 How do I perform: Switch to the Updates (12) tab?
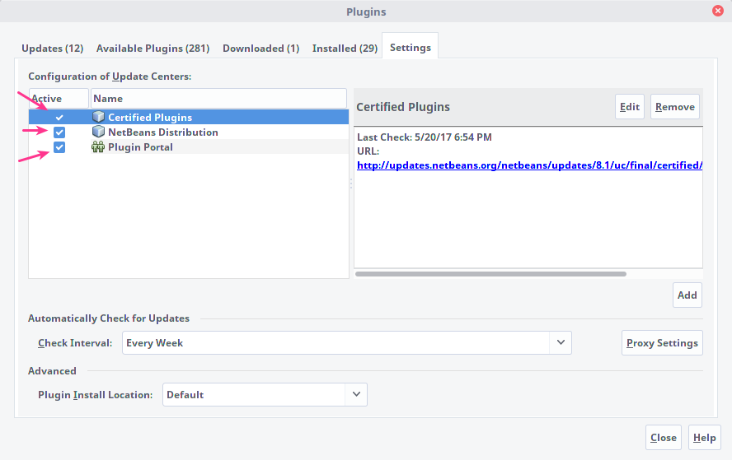(52, 48)
